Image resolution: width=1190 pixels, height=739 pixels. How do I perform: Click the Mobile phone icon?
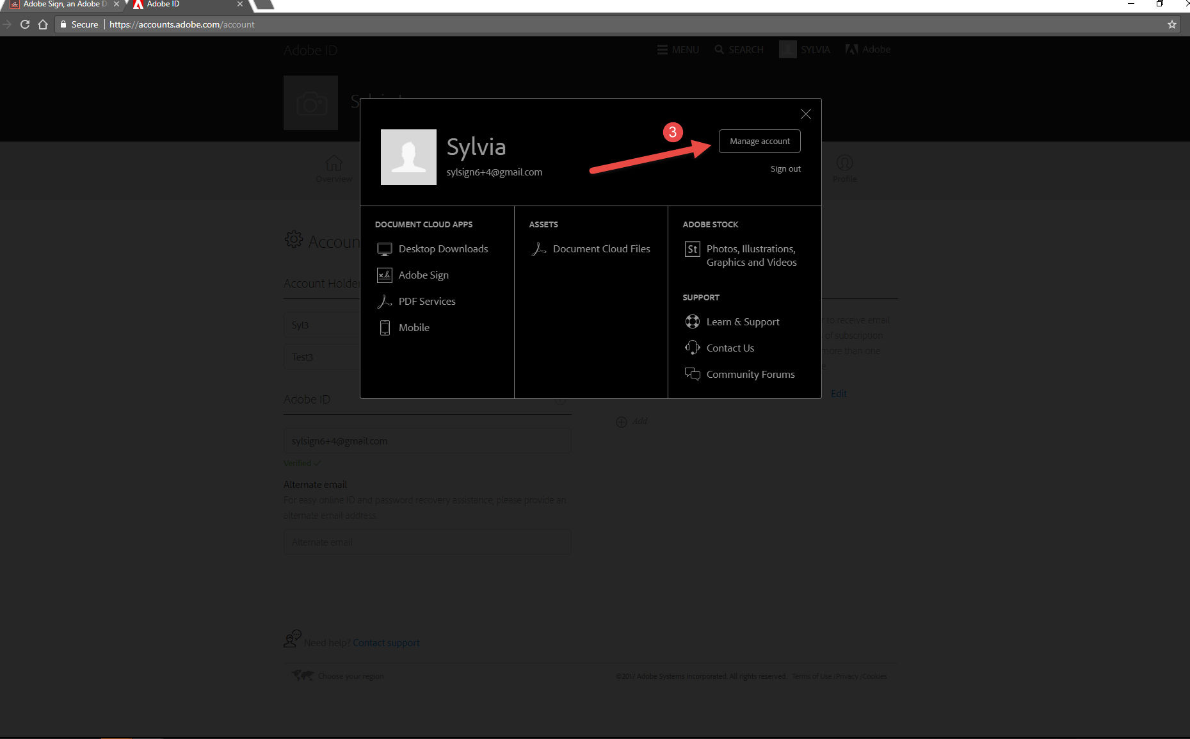(x=385, y=328)
